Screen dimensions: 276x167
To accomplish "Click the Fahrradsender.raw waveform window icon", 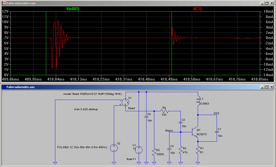I will pyautogui.click(x=4, y=3).
